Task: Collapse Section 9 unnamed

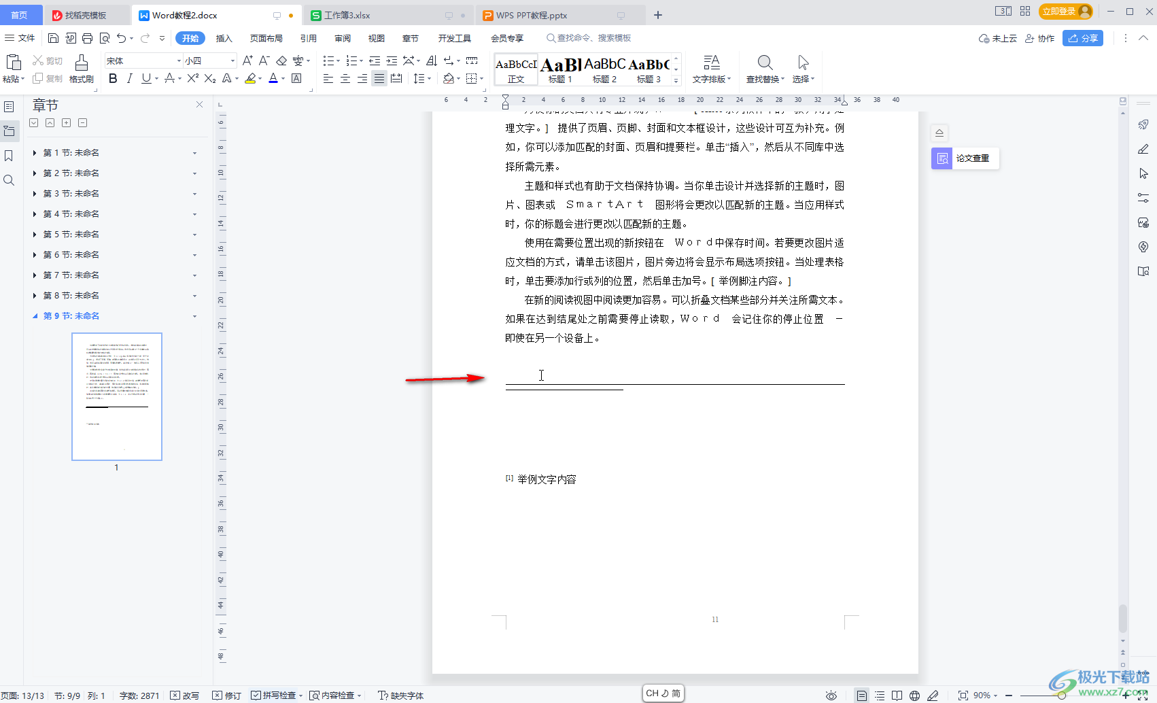Action: pyautogui.click(x=35, y=316)
